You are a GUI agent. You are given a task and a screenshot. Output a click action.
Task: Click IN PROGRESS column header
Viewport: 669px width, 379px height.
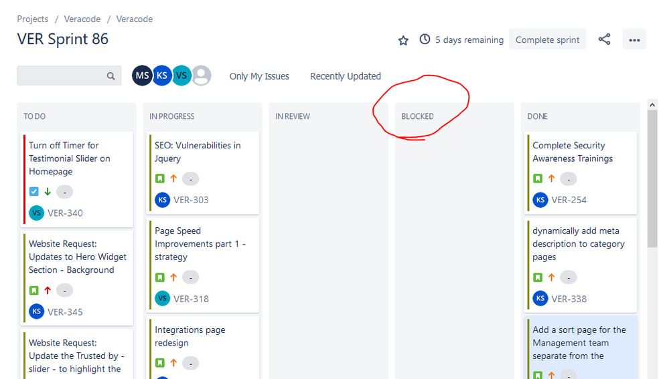pyautogui.click(x=172, y=116)
